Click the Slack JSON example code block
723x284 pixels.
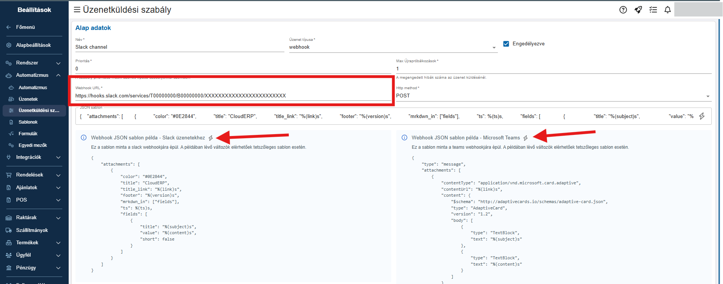point(144,214)
